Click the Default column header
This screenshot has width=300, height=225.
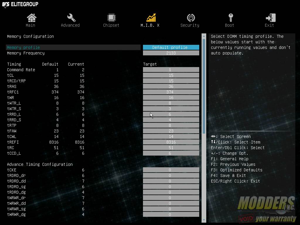(x=50, y=64)
